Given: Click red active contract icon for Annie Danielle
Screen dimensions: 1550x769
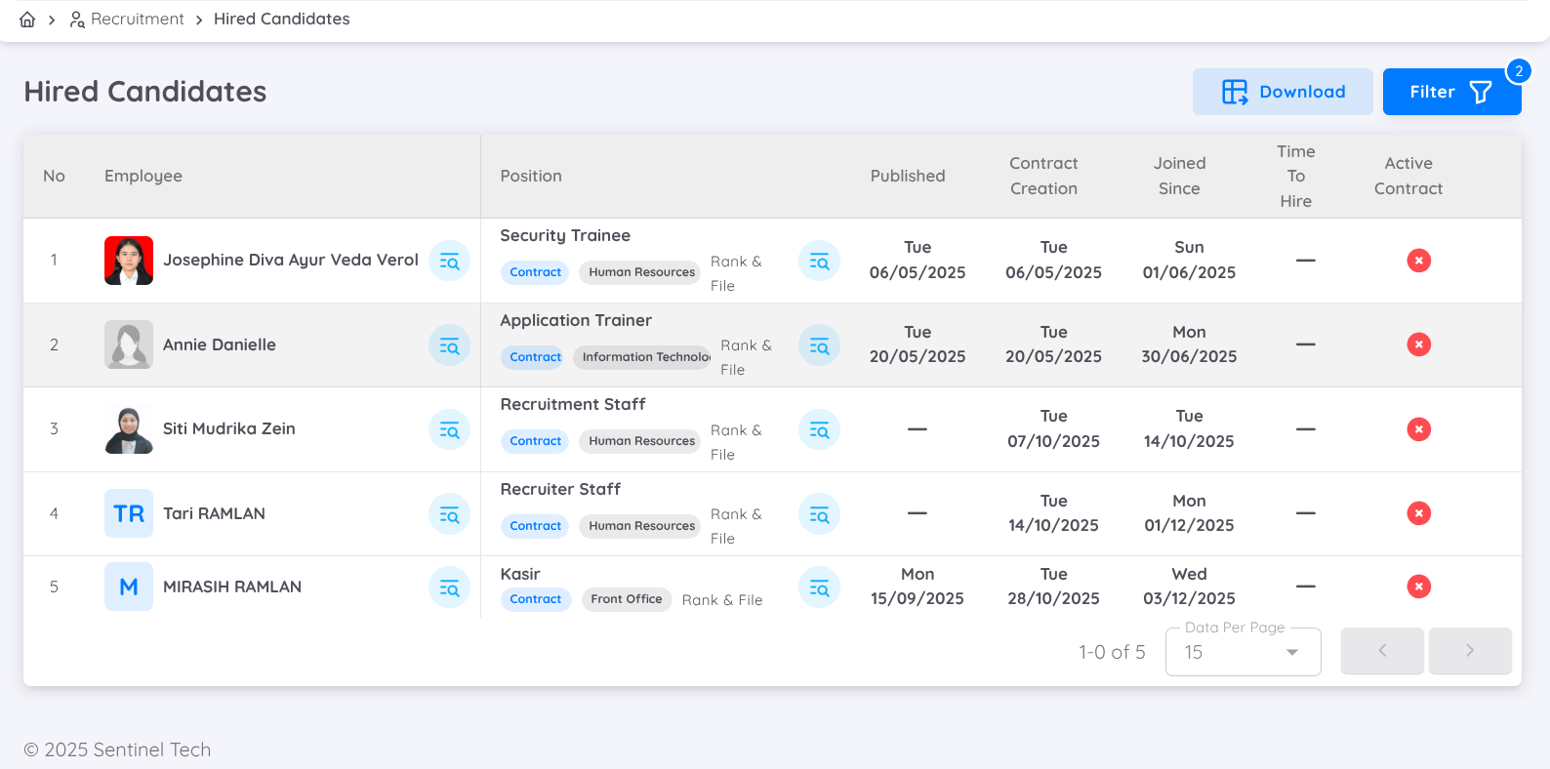Looking at the screenshot, I should click(1418, 344).
